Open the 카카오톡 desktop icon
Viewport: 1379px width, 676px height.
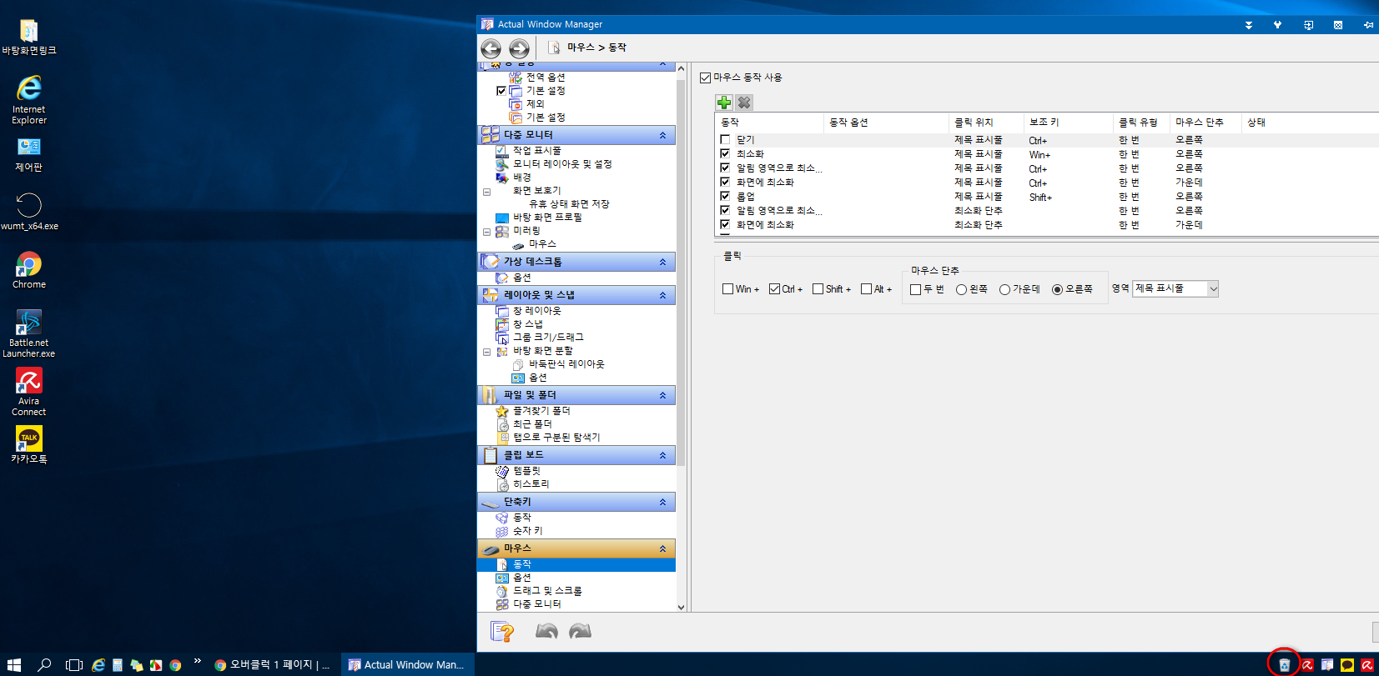(29, 445)
